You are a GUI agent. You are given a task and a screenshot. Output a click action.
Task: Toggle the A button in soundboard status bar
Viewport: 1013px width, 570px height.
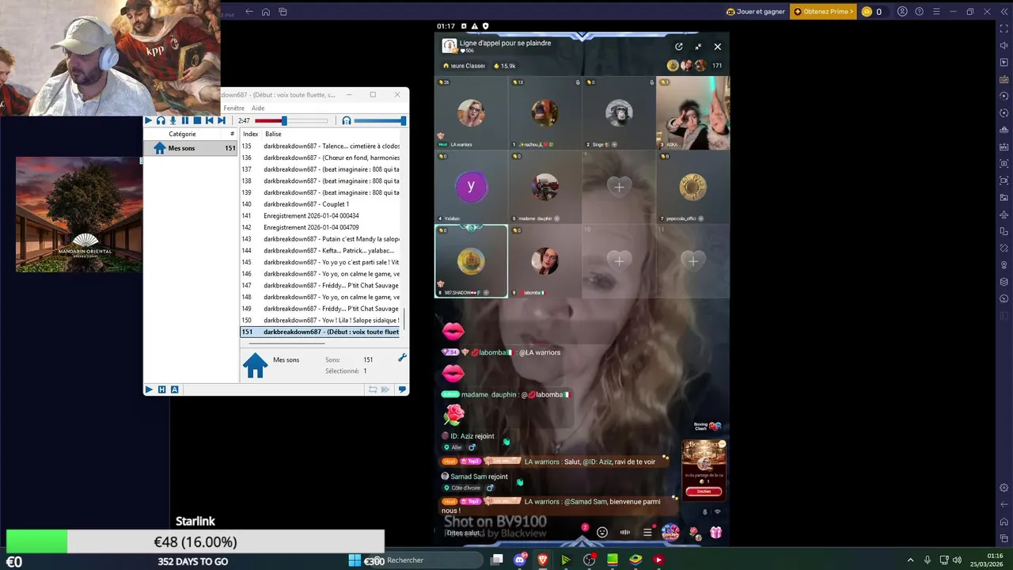(x=174, y=389)
